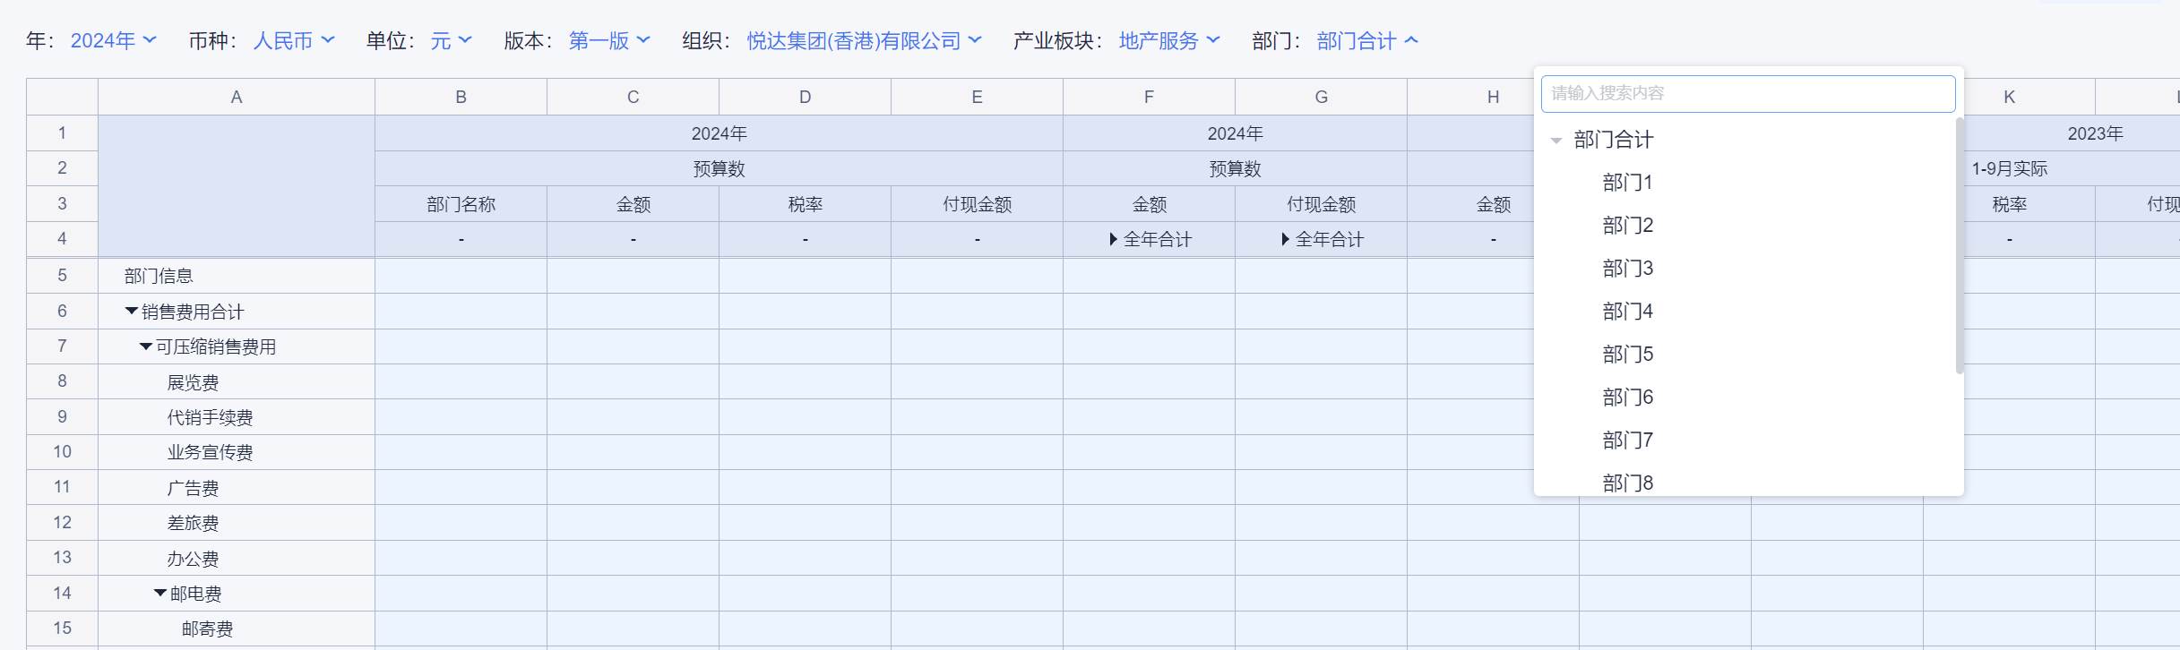Viewport: 2180px width, 650px height.
Task: Open the 年 2024年 dropdown
Action: coord(113,41)
